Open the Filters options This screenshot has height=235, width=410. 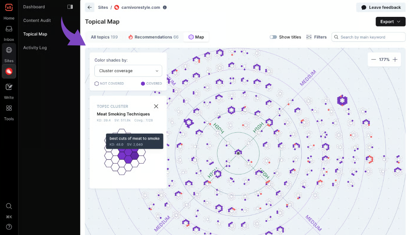[x=316, y=37]
